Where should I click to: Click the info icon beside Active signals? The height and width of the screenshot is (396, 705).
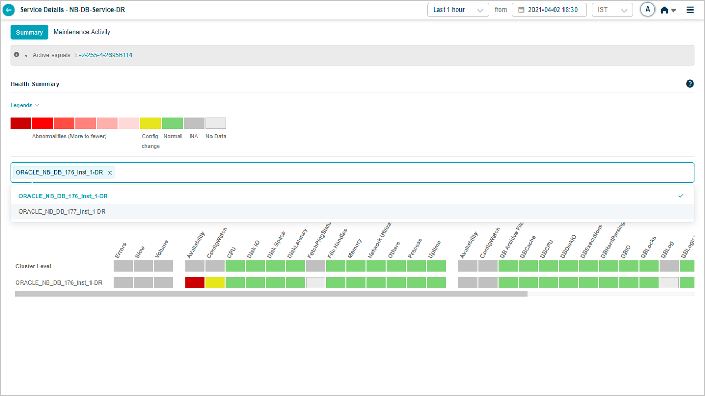click(17, 55)
